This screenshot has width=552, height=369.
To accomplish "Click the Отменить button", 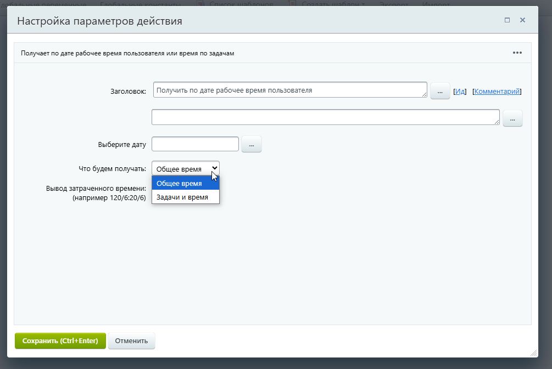I will tap(131, 340).
